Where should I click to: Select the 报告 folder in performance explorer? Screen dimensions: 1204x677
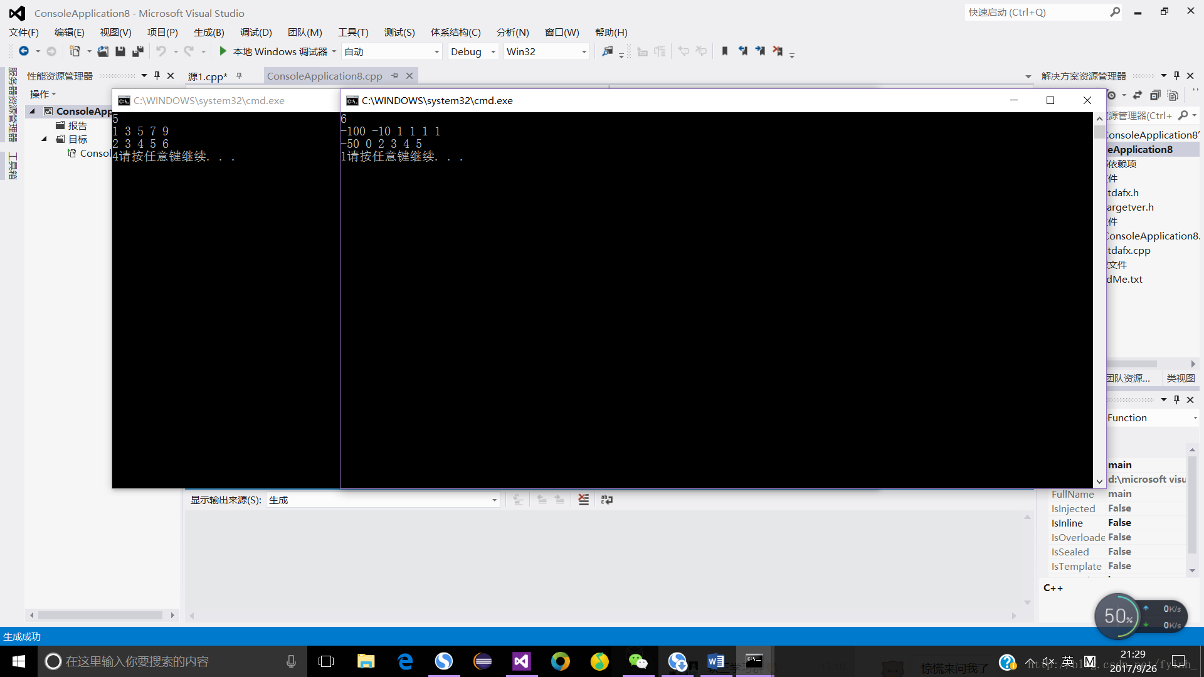(x=77, y=125)
